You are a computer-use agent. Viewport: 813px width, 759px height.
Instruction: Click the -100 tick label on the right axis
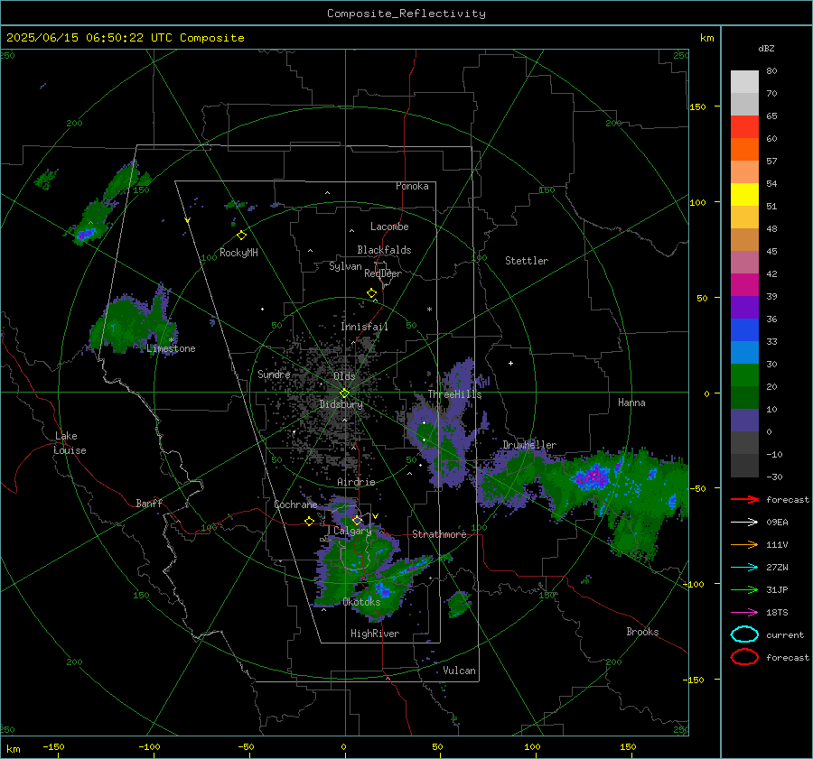(x=693, y=584)
